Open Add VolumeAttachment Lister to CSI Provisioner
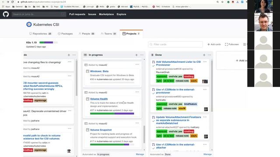This screenshot has width=280, height=157. click(178, 63)
